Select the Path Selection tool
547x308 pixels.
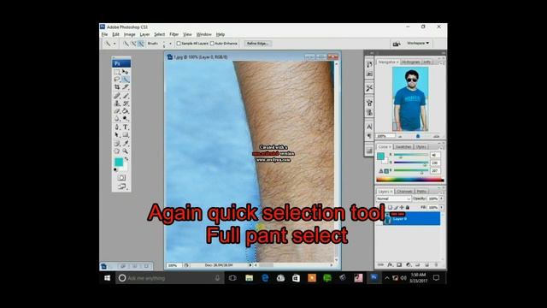click(117, 135)
